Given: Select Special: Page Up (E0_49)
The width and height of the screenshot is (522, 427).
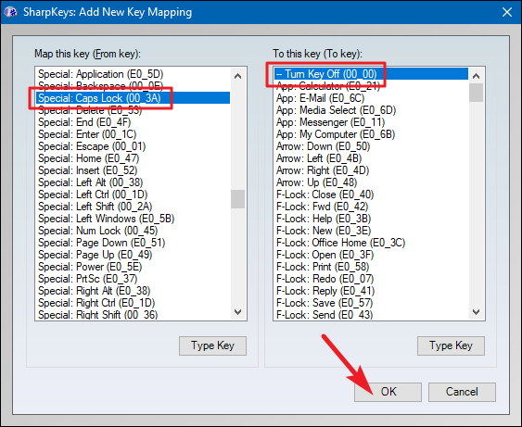Looking at the screenshot, I should (133, 255).
